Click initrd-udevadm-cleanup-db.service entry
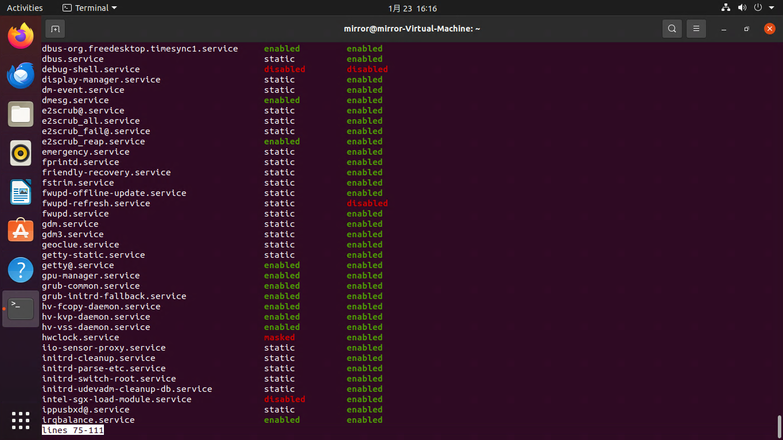The image size is (783, 440). tap(127, 389)
